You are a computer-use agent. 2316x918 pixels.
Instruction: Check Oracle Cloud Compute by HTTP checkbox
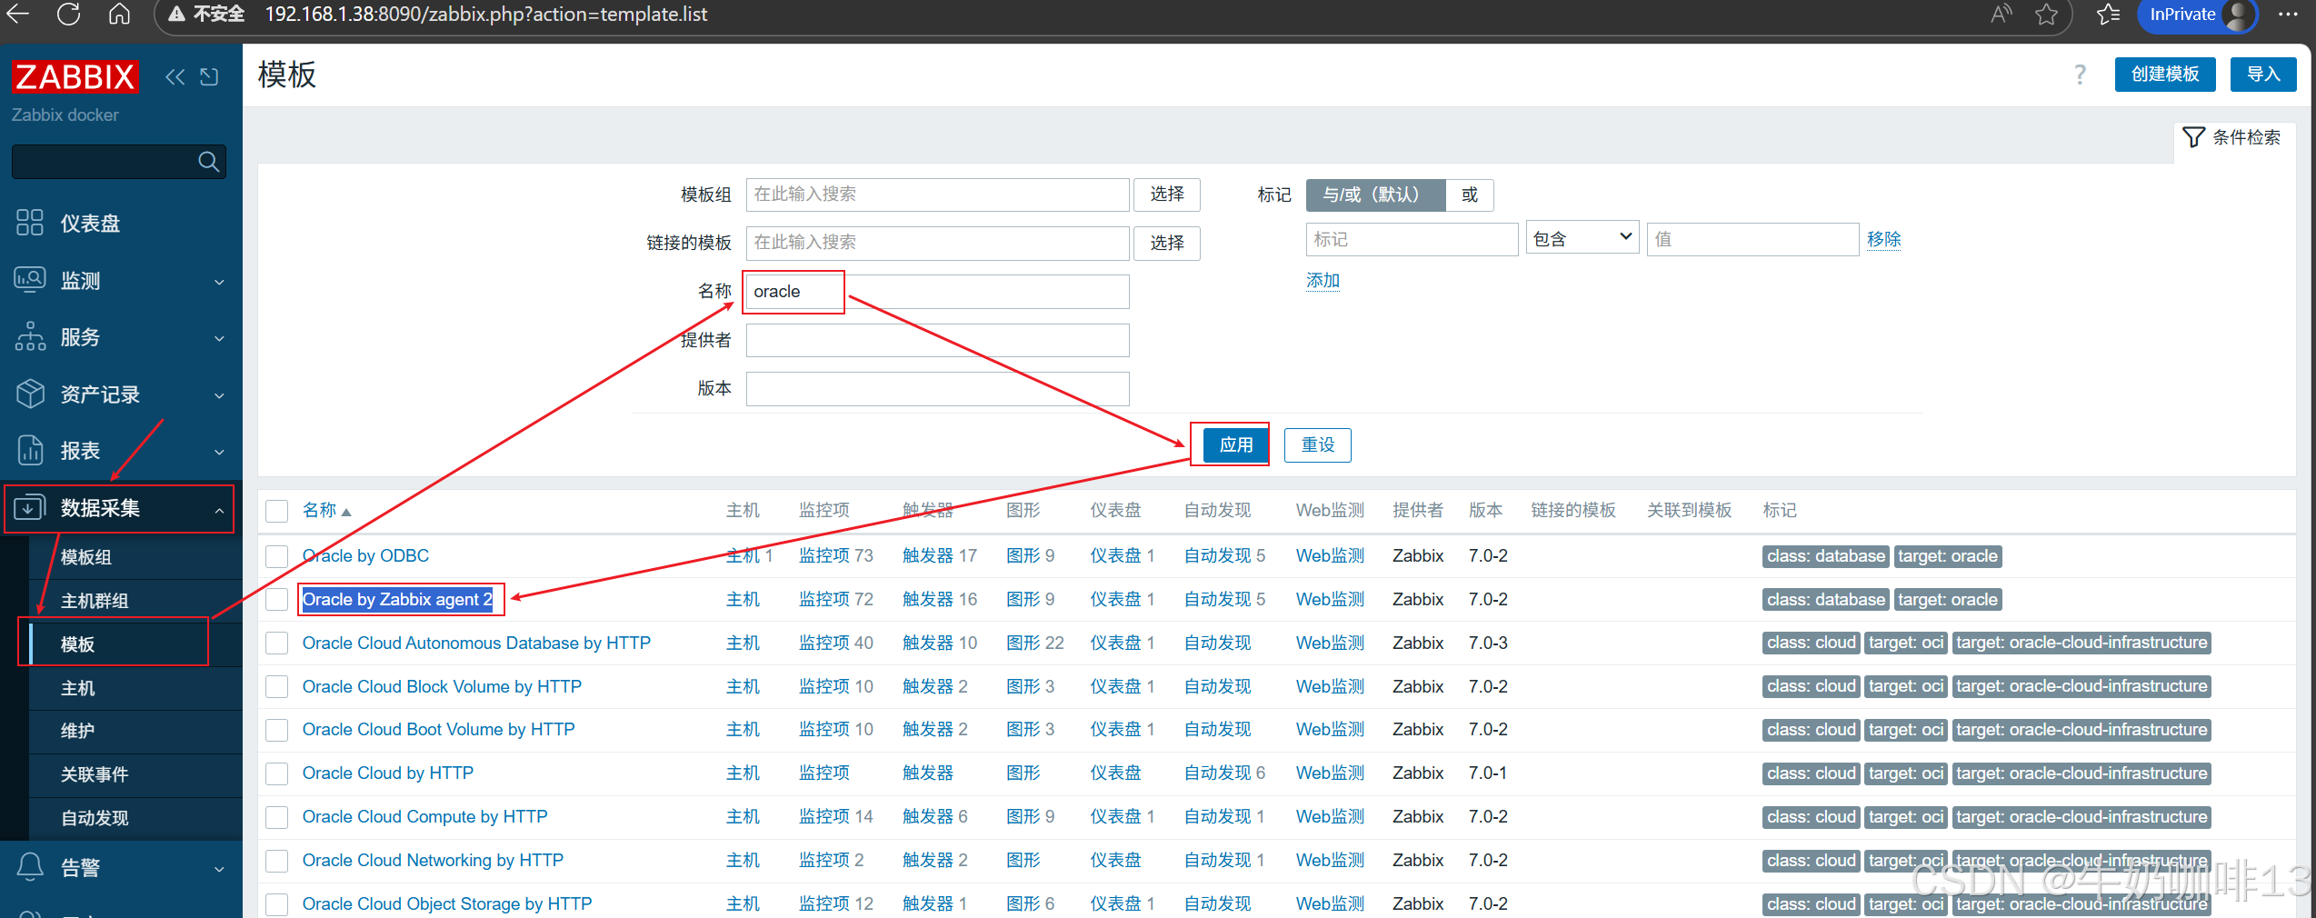276,817
